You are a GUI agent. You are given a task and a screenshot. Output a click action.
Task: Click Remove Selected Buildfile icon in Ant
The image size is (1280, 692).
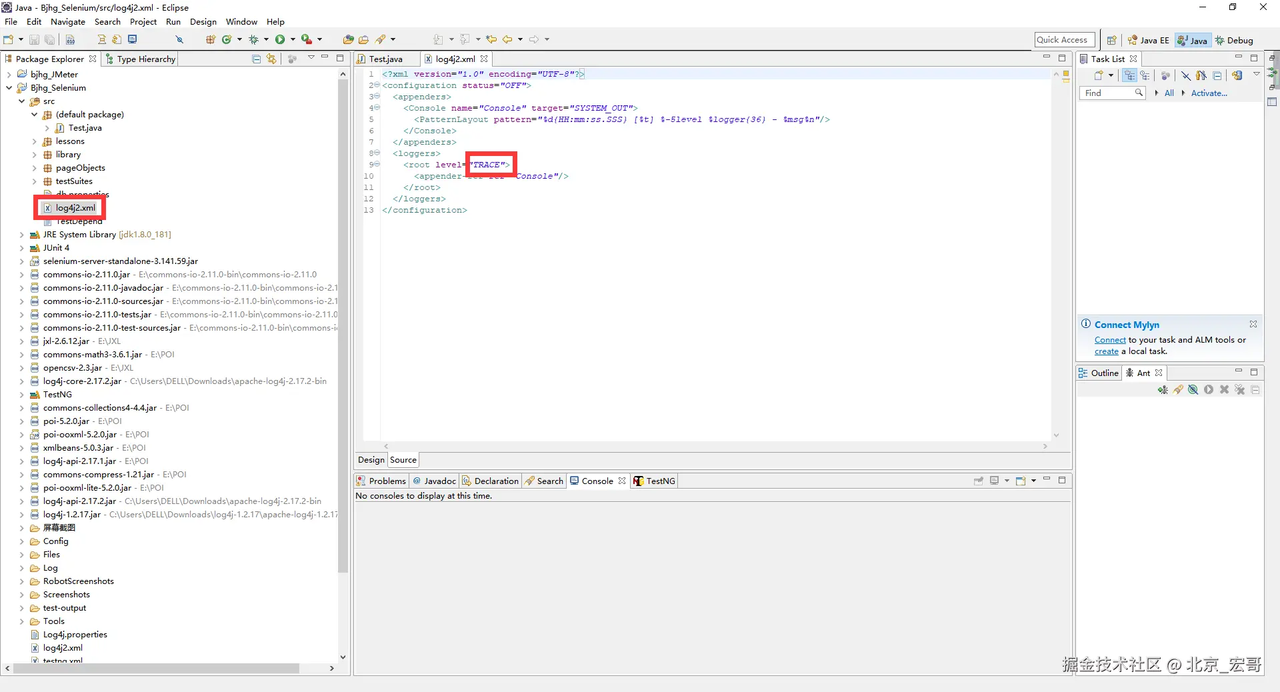pos(1224,390)
